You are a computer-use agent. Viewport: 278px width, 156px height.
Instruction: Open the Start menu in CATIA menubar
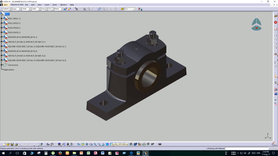coord(6,5)
